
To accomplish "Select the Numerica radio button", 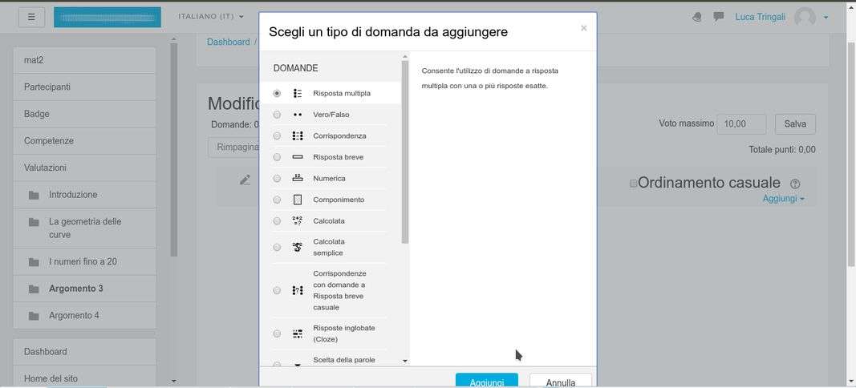I will pos(277,179).
